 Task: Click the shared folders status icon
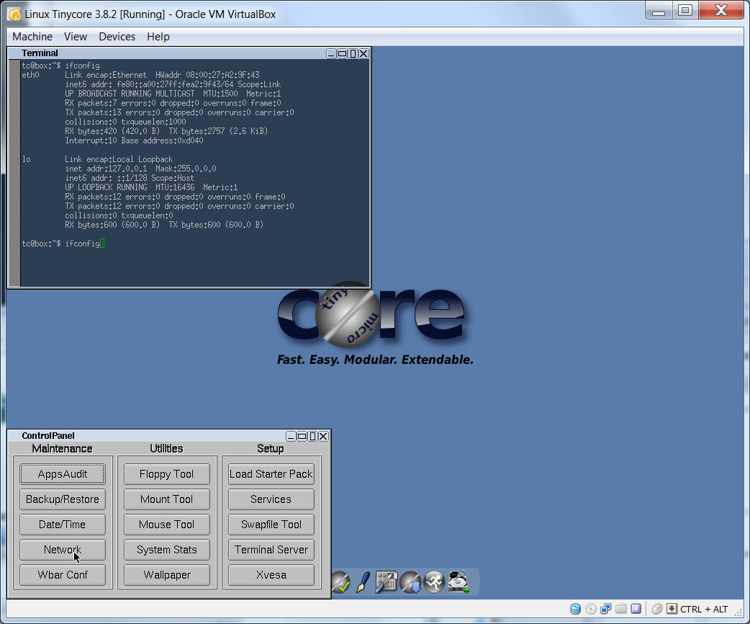[621, 609]
